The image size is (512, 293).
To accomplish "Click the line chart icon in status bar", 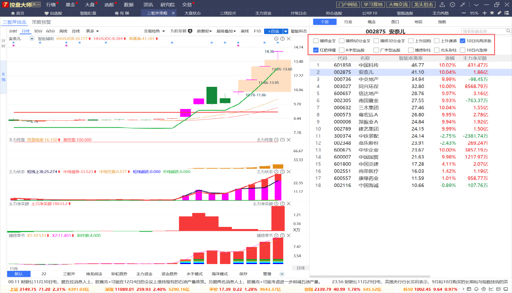I will [491, 289].
